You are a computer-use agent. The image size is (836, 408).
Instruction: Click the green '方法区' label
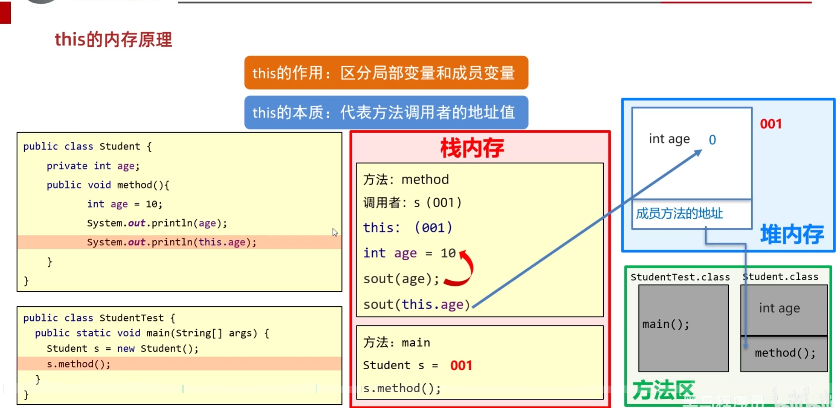coord(663,390)
